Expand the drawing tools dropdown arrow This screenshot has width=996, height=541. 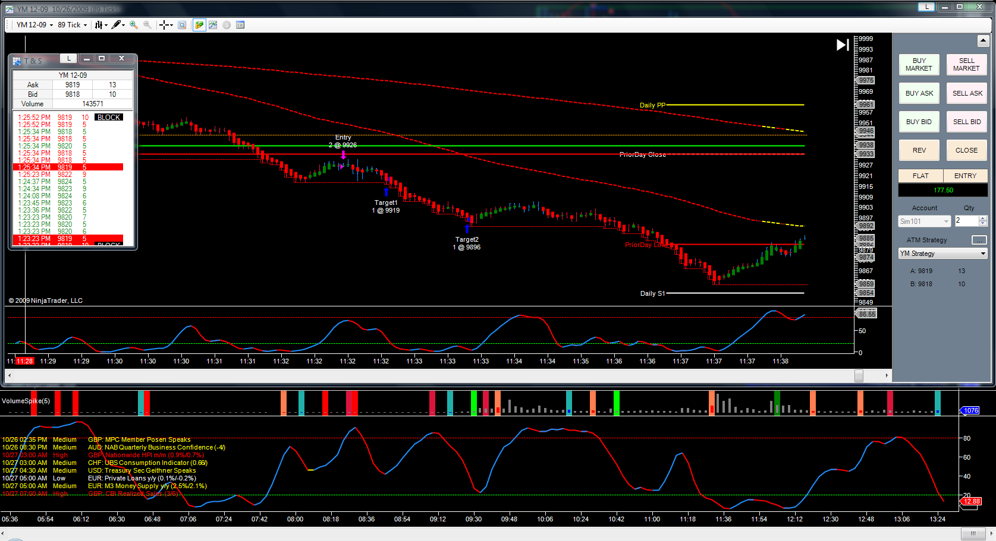tap(124, 25)
